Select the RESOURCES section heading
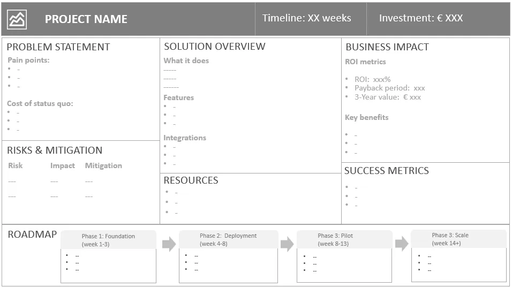This screenshot has width=512, height=287. click(x=191, y=180)
